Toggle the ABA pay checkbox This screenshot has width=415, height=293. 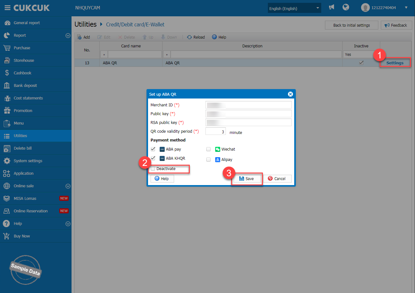pyautogui.click(x=153, y=149)
